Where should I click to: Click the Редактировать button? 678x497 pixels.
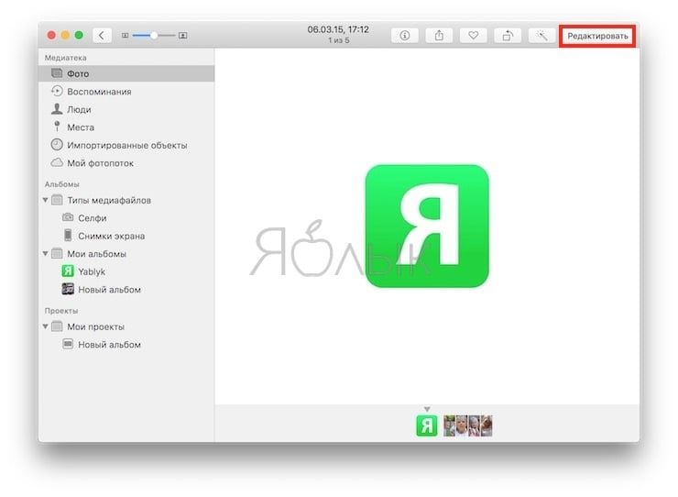tap(597, 36)
